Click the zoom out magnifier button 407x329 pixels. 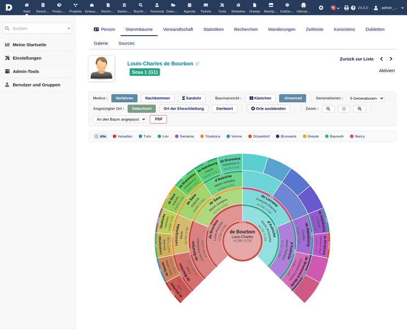328,109
